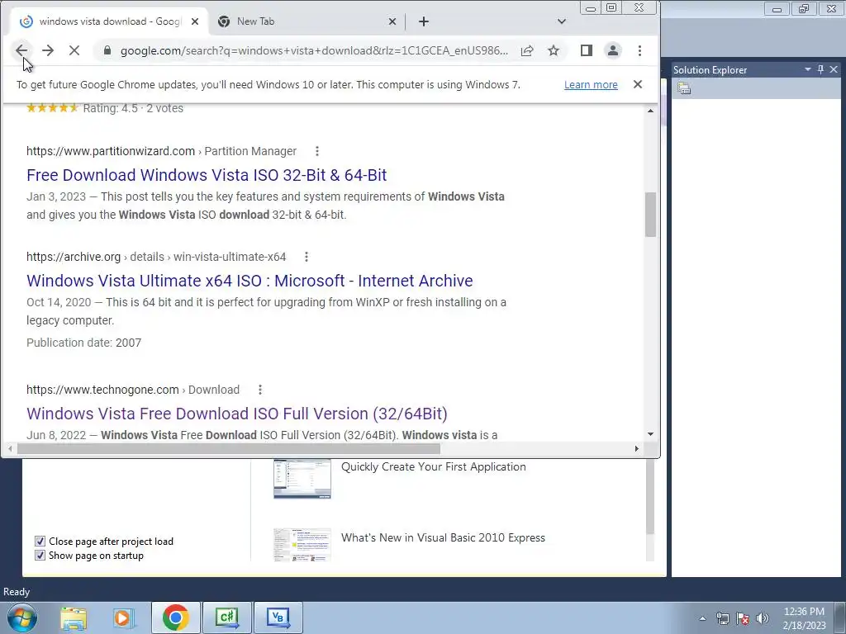This screenshot has height=634, width=846.
Task: Open the taskbar clock showing 12:36 PM
Action: [804, 618]
